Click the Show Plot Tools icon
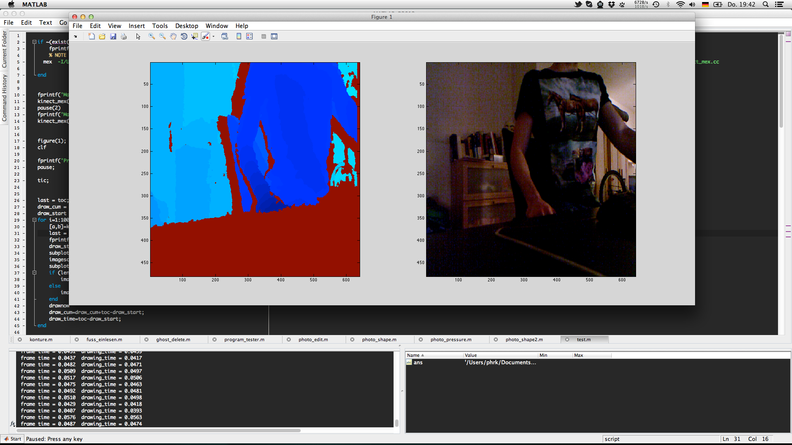The width and height of the screenshot is (792, 445). pyautogui.click(x=274, y=36)
